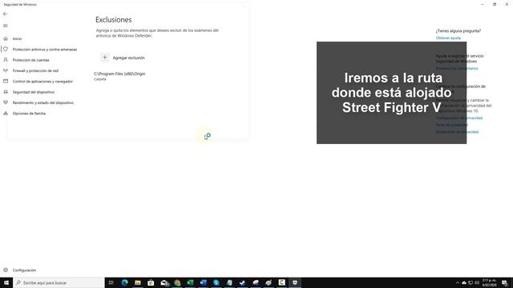Select Seguridad del dispositivo in sidebar

tap(34, 92)
